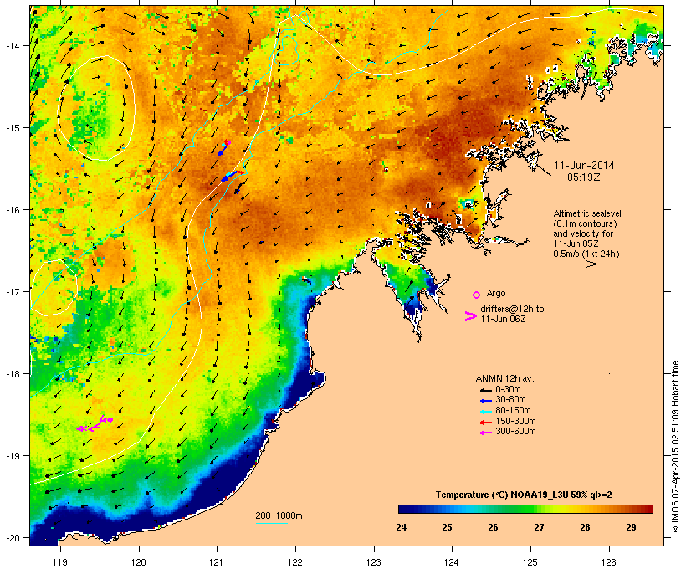The height and width of the screenshot is (569, 686).
Task: Click the red 150-300m legend arrow
Action: [485, 422]
